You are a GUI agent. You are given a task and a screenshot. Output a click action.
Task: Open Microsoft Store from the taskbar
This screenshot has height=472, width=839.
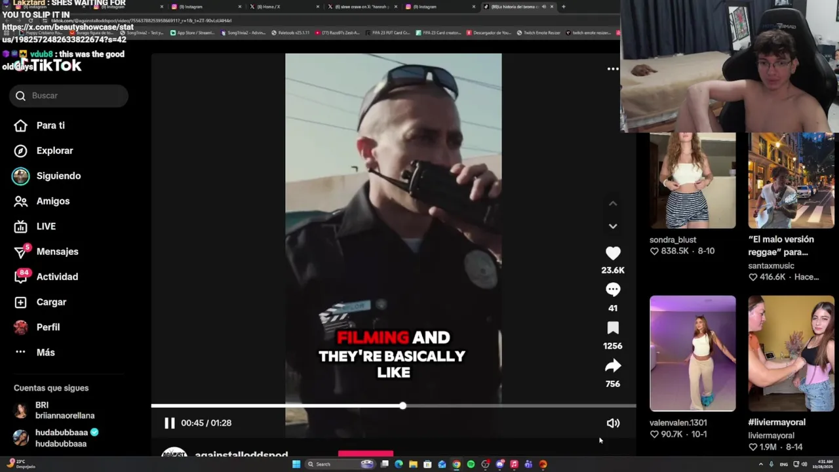[427, 464]
